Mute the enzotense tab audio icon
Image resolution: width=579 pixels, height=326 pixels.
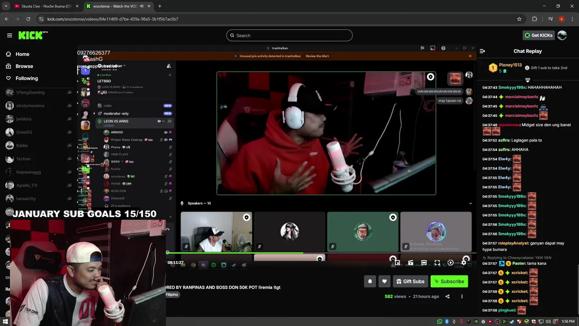(x=142, y=6)
